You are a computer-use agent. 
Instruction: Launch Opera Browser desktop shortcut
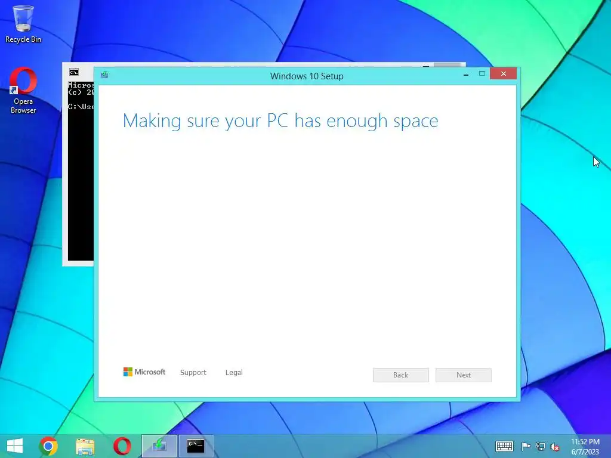23,91
